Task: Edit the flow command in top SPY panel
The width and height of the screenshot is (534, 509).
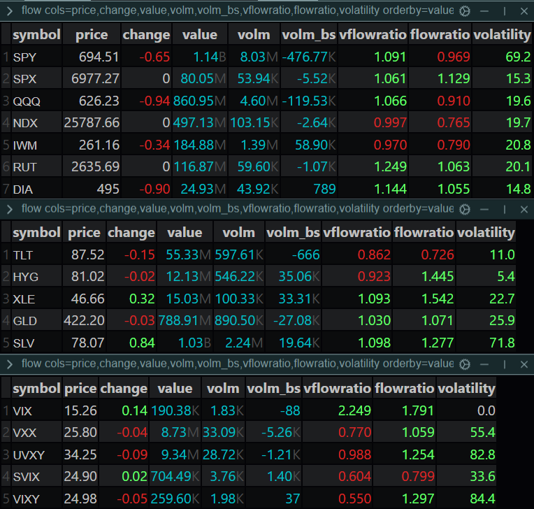Action: (238, 10)
